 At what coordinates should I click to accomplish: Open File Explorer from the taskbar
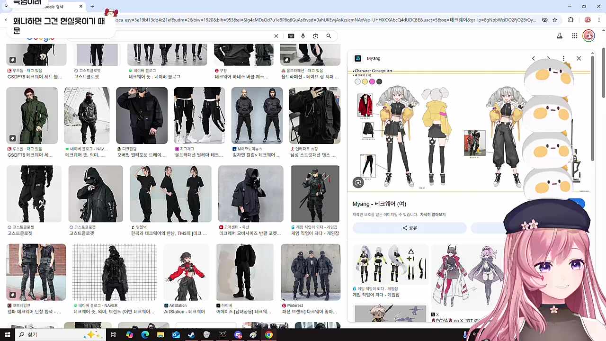160,335
